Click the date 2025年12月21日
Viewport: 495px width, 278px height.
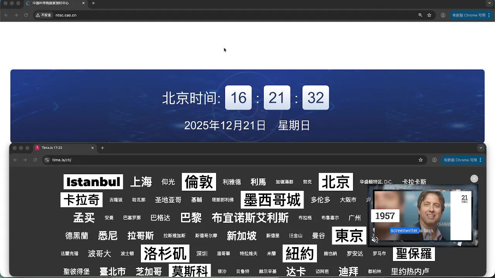pos(225,125)
